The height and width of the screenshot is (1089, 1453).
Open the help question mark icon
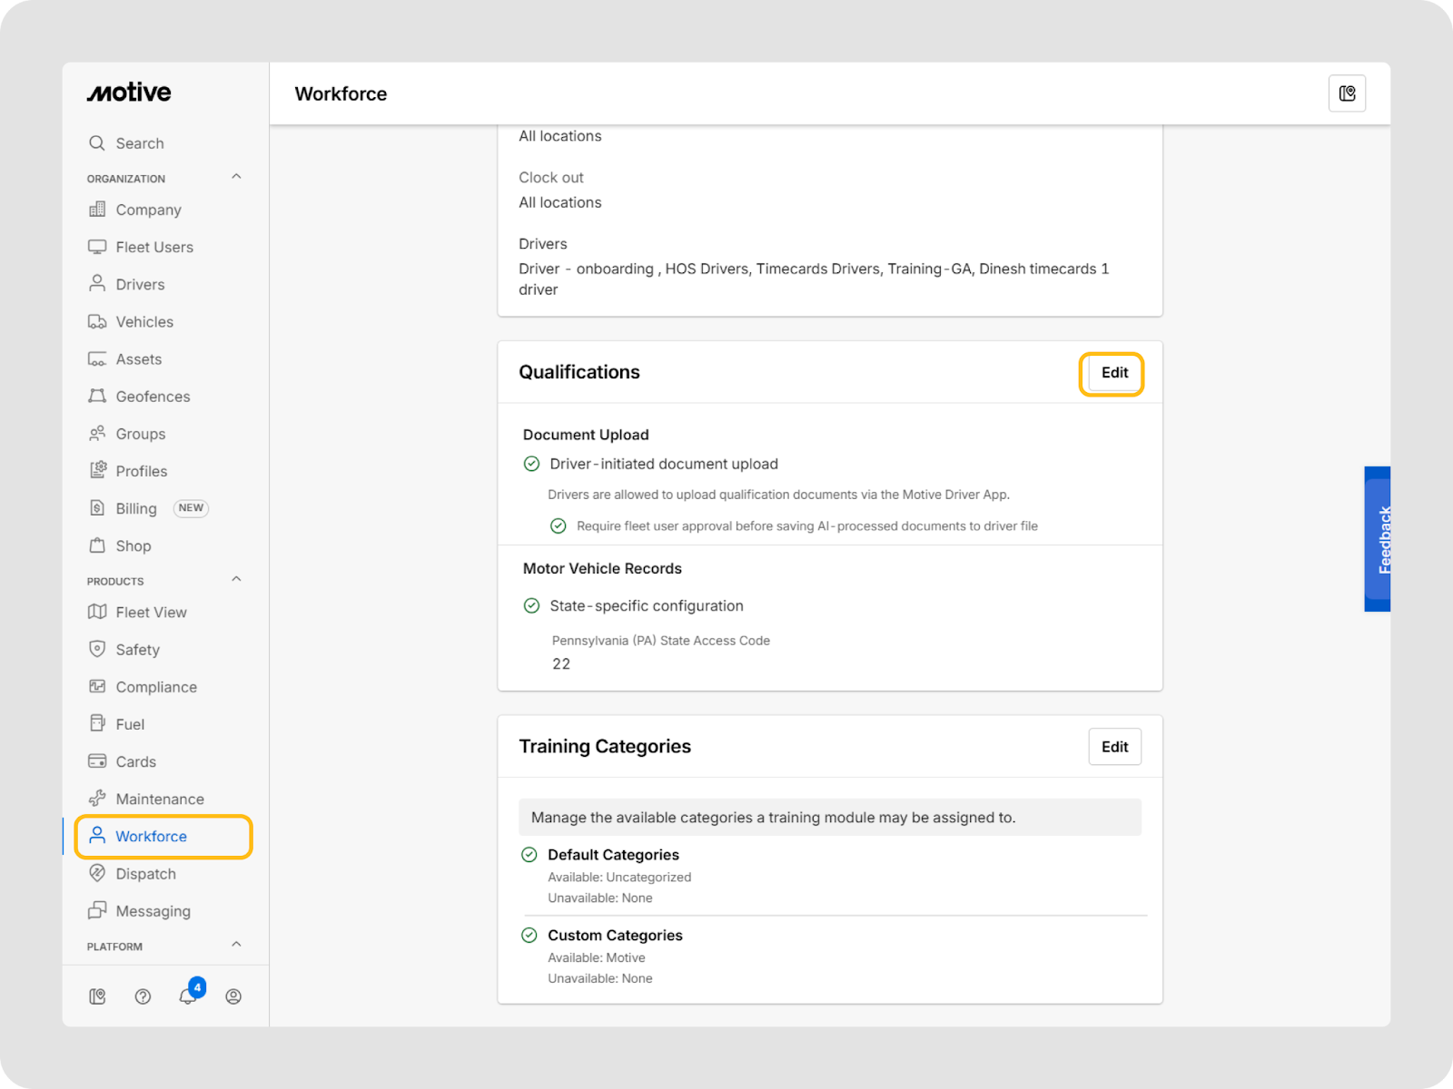tap(143, 996)
